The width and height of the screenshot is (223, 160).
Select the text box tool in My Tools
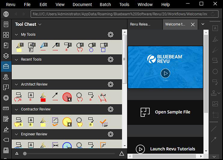click(32, 47)
